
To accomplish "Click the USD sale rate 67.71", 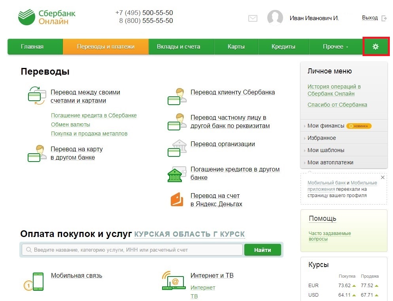I will click(x=367, y=295).
